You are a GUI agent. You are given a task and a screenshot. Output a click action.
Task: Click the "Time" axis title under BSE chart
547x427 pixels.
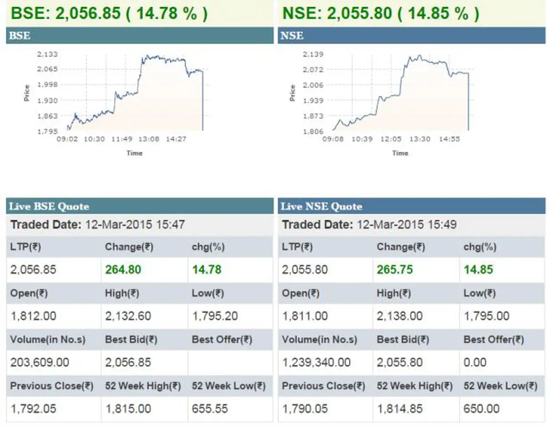pos(134,154)
